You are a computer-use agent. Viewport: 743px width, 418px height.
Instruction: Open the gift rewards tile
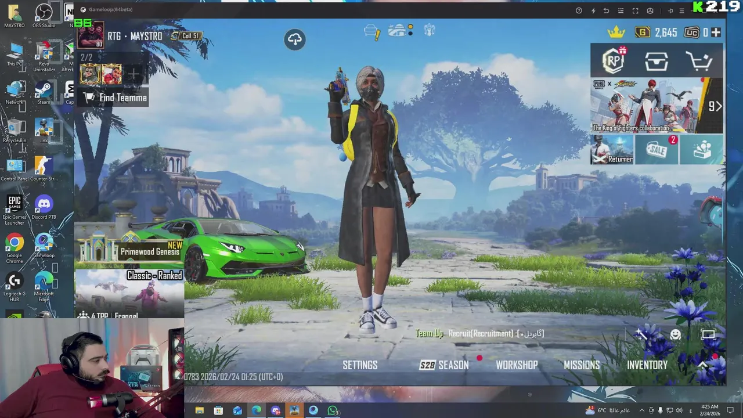tap(701, 150)
